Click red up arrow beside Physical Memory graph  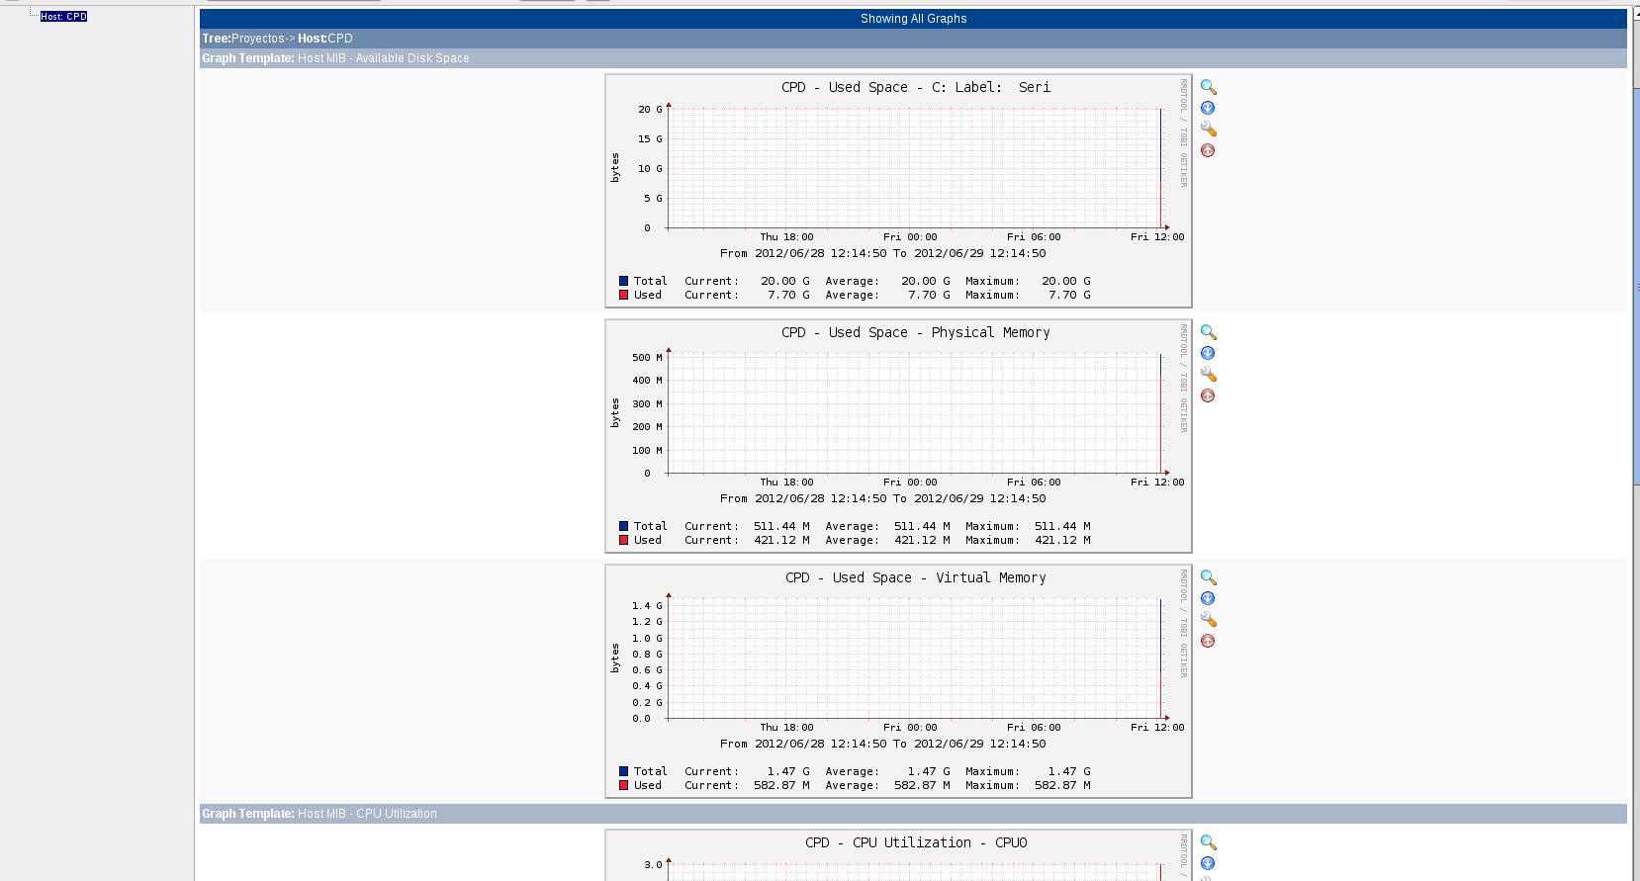coord(1208,396)
